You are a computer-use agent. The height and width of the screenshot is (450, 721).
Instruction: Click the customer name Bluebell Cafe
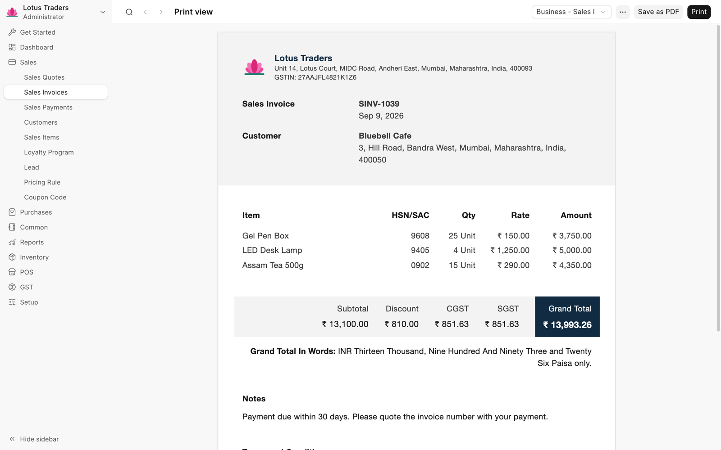point(385,136)
